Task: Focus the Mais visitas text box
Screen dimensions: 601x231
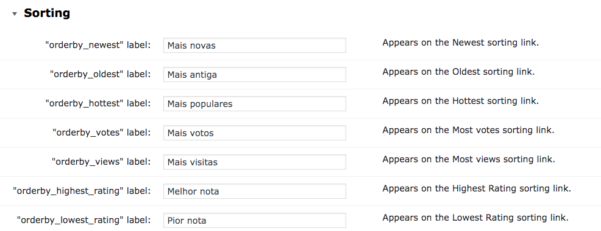Action: 255,162
